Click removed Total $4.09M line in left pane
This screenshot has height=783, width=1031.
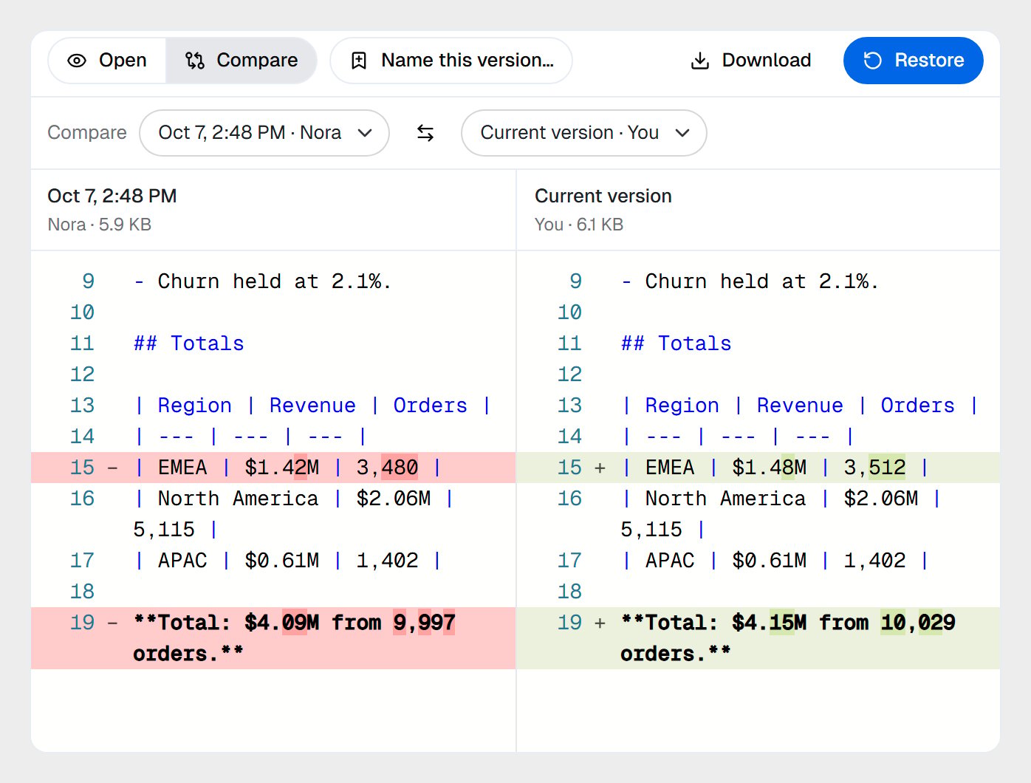pyautogui.click(x=273, y=638)
